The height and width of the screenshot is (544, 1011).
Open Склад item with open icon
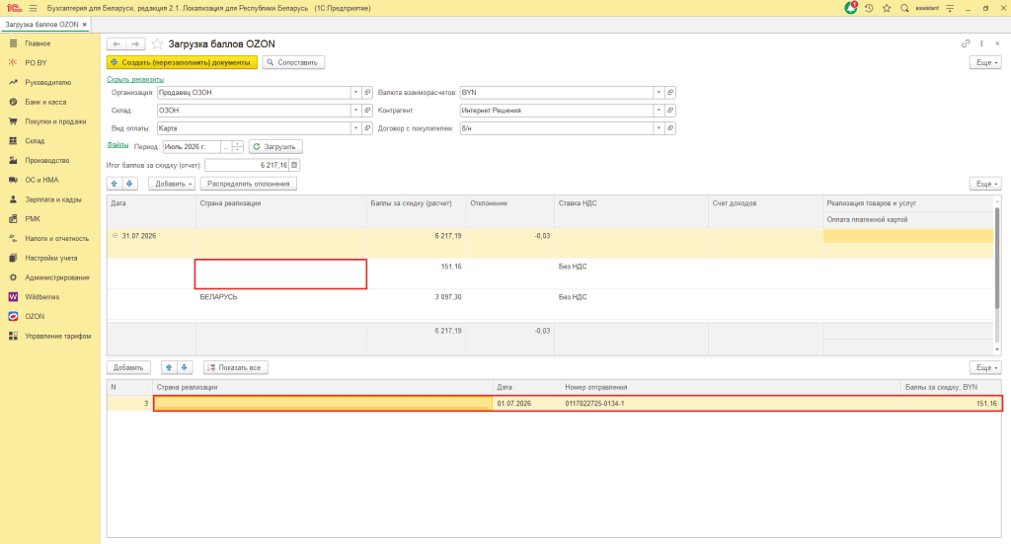[x=367, y=111]
